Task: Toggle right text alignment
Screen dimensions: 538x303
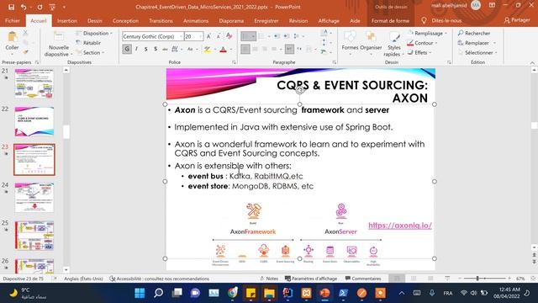Action: [265, 49]
